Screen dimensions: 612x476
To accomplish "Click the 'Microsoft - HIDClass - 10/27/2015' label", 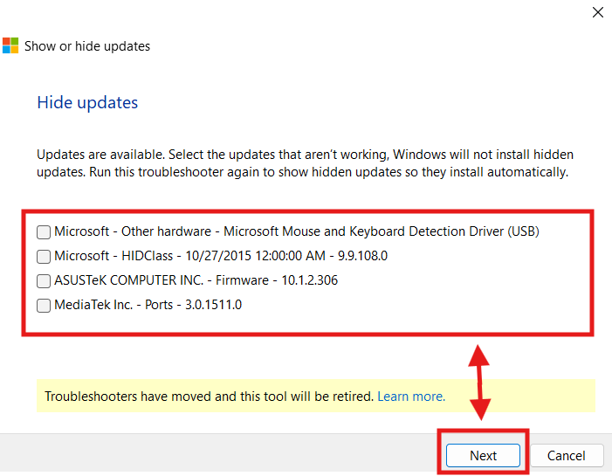I will 221,256.
